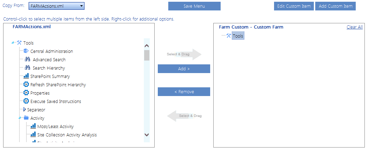Viewport: 369px width, 151px height.
Task: Select Site Collection Activity Analysis item
Action: coord(67,135)
